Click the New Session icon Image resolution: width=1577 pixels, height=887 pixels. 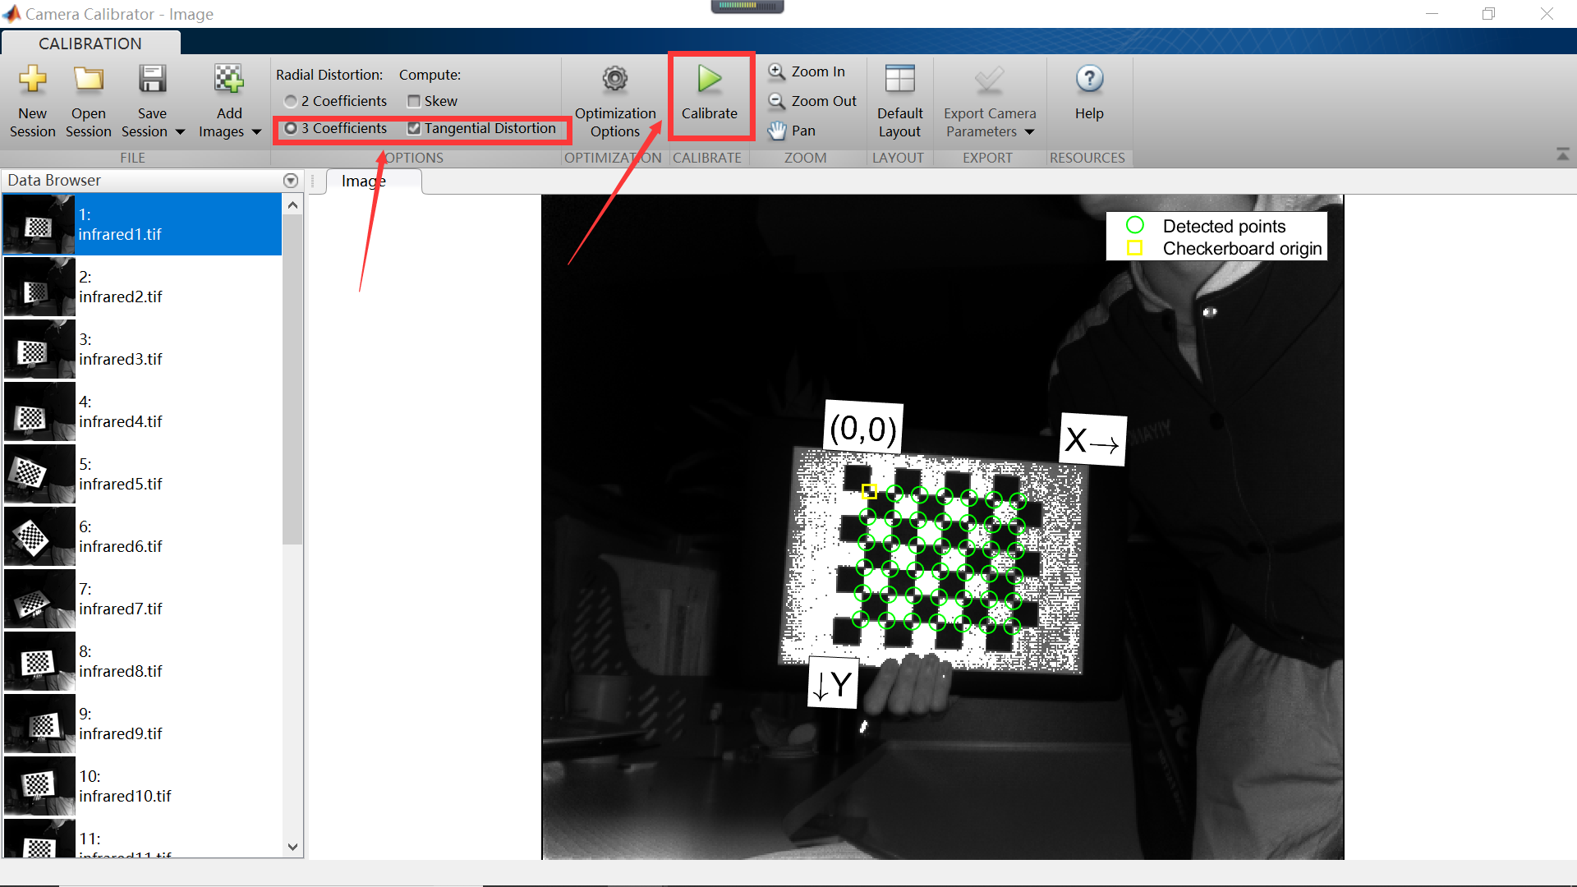pyautogui.click(x=32, y=80)
